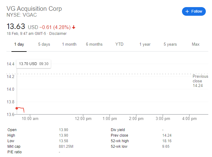Screen dimensions: 212x157
Task: Click the 12:00 pm axis label
Action: coord(83,119)
